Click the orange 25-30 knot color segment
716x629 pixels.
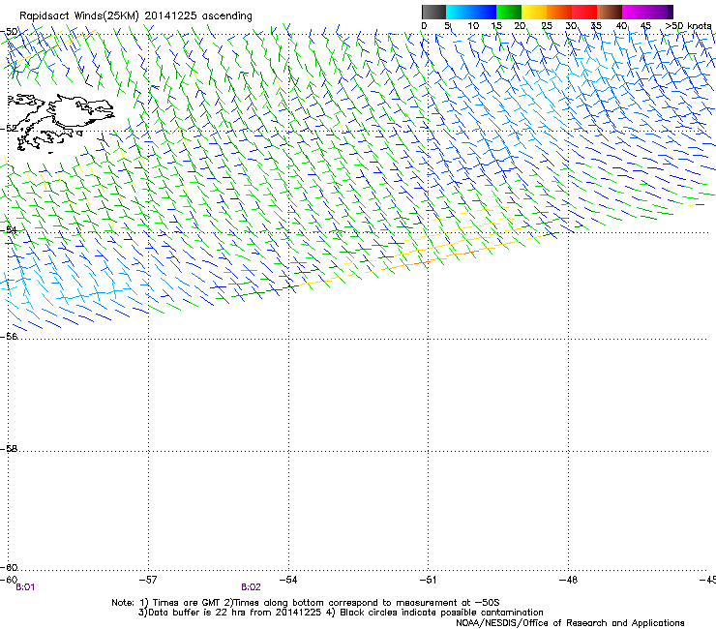coord(559,12)
